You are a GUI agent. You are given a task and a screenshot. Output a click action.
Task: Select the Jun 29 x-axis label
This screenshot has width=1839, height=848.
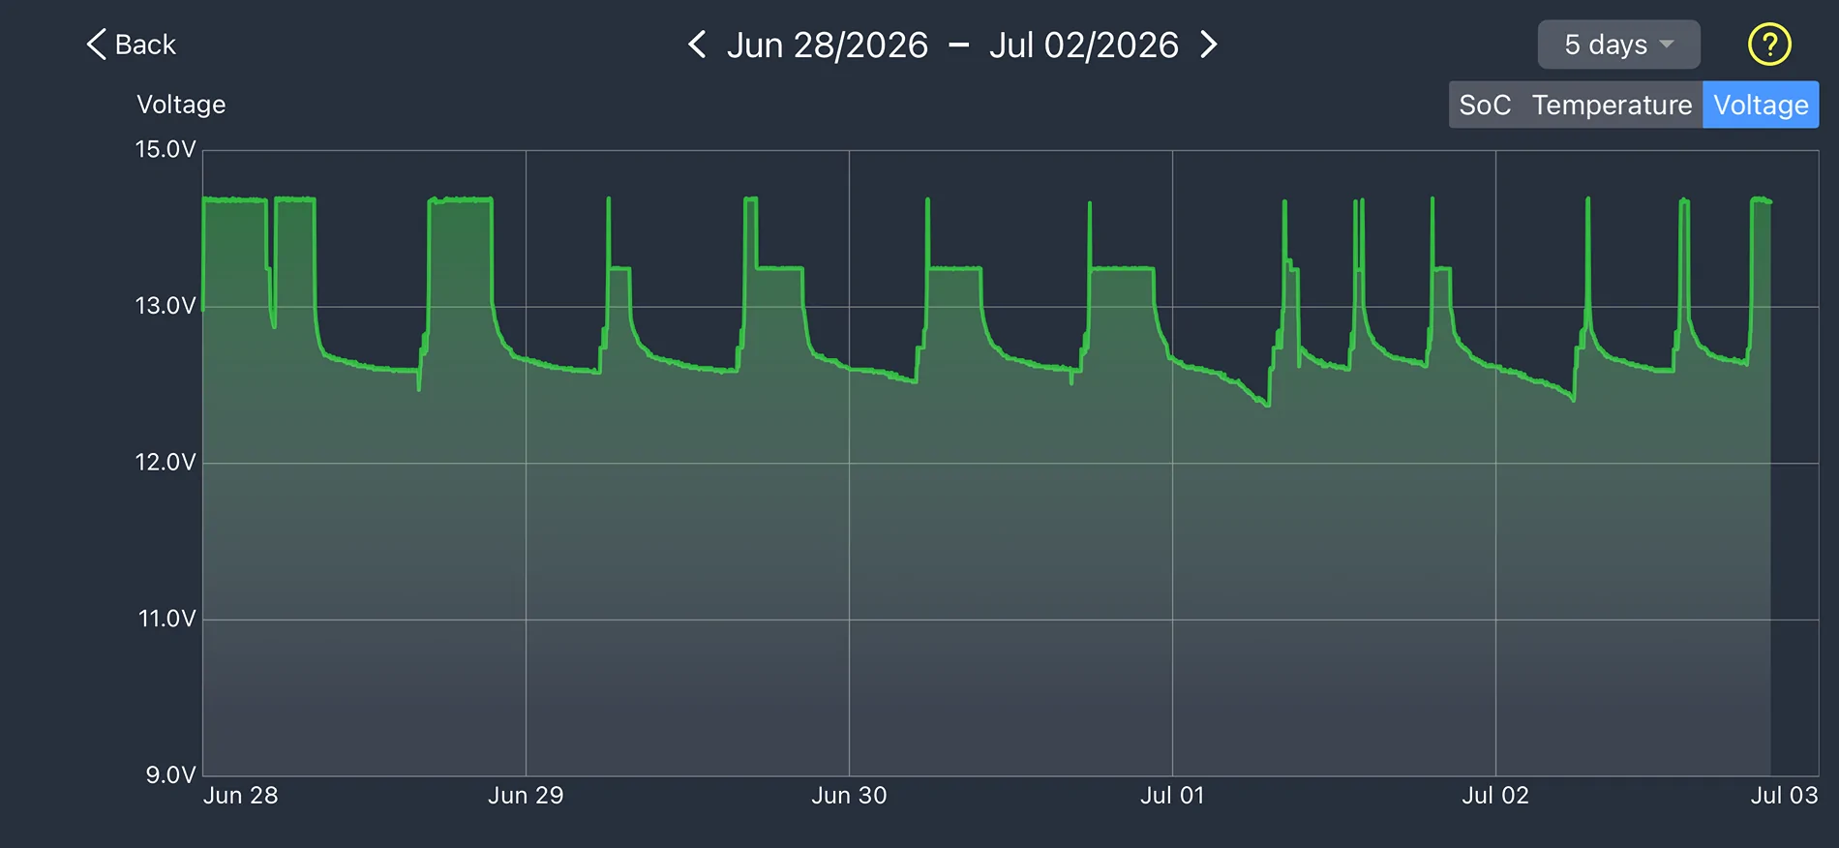coord(526,796)
